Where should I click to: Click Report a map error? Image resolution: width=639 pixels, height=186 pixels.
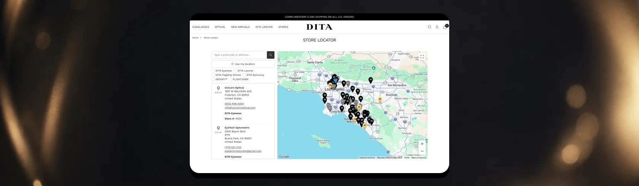point(419,158)
